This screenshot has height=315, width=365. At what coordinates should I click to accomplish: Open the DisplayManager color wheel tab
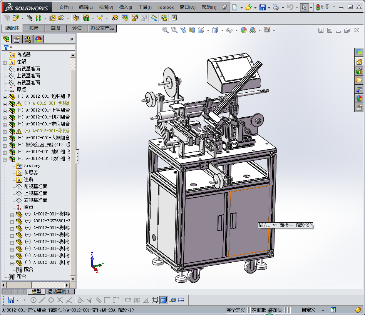[x=39, y=39]
